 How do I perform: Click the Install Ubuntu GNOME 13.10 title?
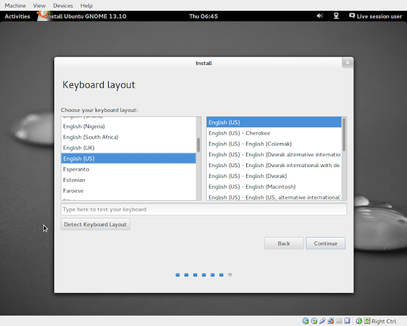[86, 16]
